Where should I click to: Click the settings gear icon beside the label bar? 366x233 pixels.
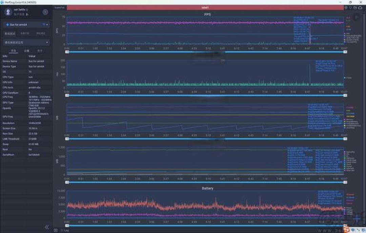(346, 8)
